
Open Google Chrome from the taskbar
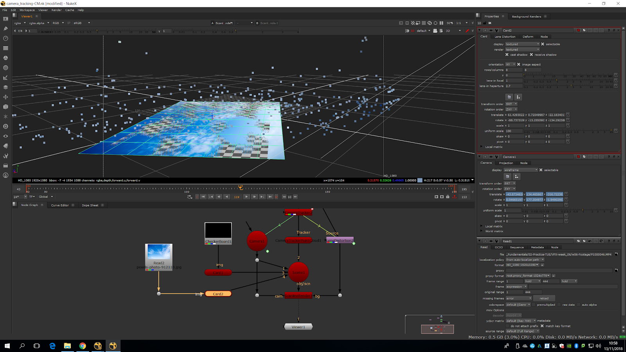(83, 346)
